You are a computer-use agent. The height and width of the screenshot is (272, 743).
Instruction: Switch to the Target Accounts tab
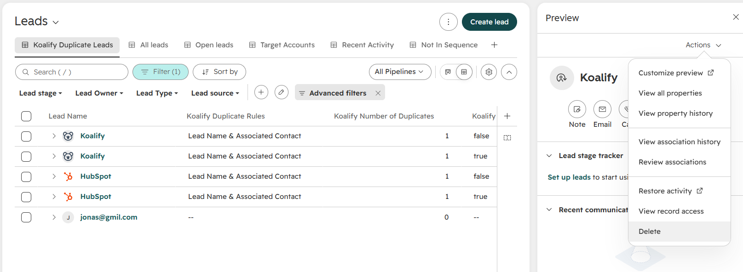click(x=282, y=45)
